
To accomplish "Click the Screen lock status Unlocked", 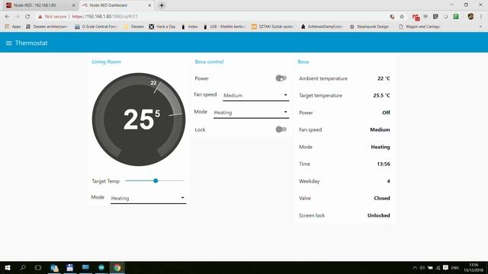I will click(378, 215).
